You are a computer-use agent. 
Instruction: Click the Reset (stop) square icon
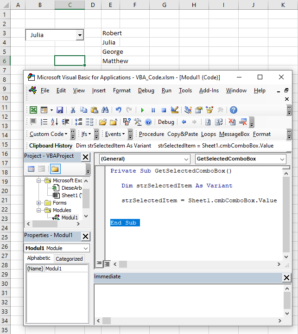(x=164, y=110)
